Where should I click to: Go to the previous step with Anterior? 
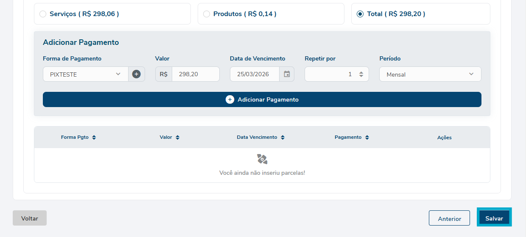pos(449,218)
